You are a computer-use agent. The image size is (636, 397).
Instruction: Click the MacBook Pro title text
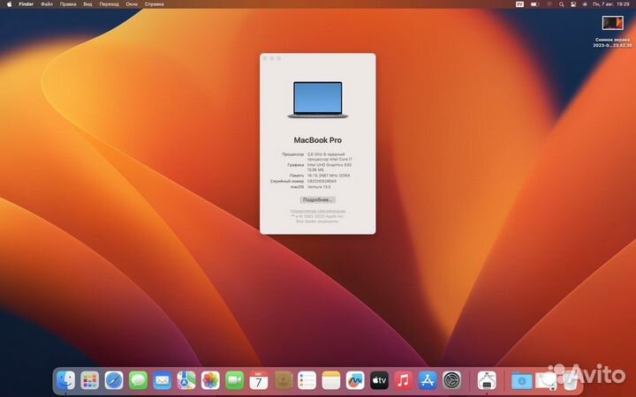pyautogui.click(x=318, y=140)
